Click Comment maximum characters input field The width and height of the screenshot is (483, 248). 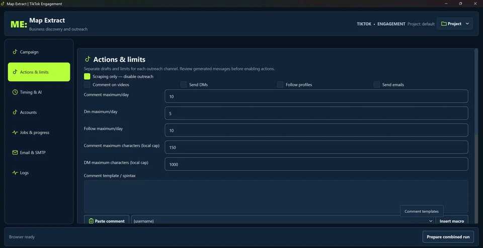316,147
